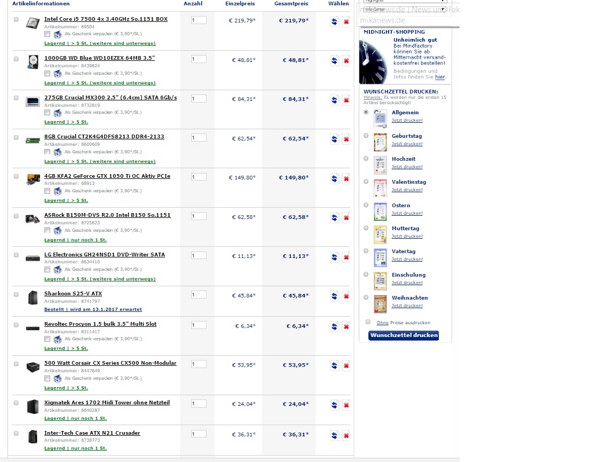Select the Einschulung print template radio

tap(366, 275)
